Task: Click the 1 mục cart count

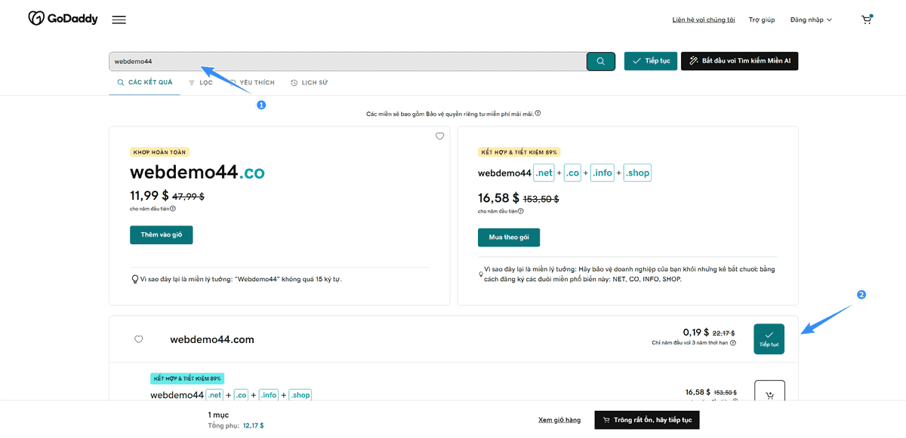Action: 218,415
